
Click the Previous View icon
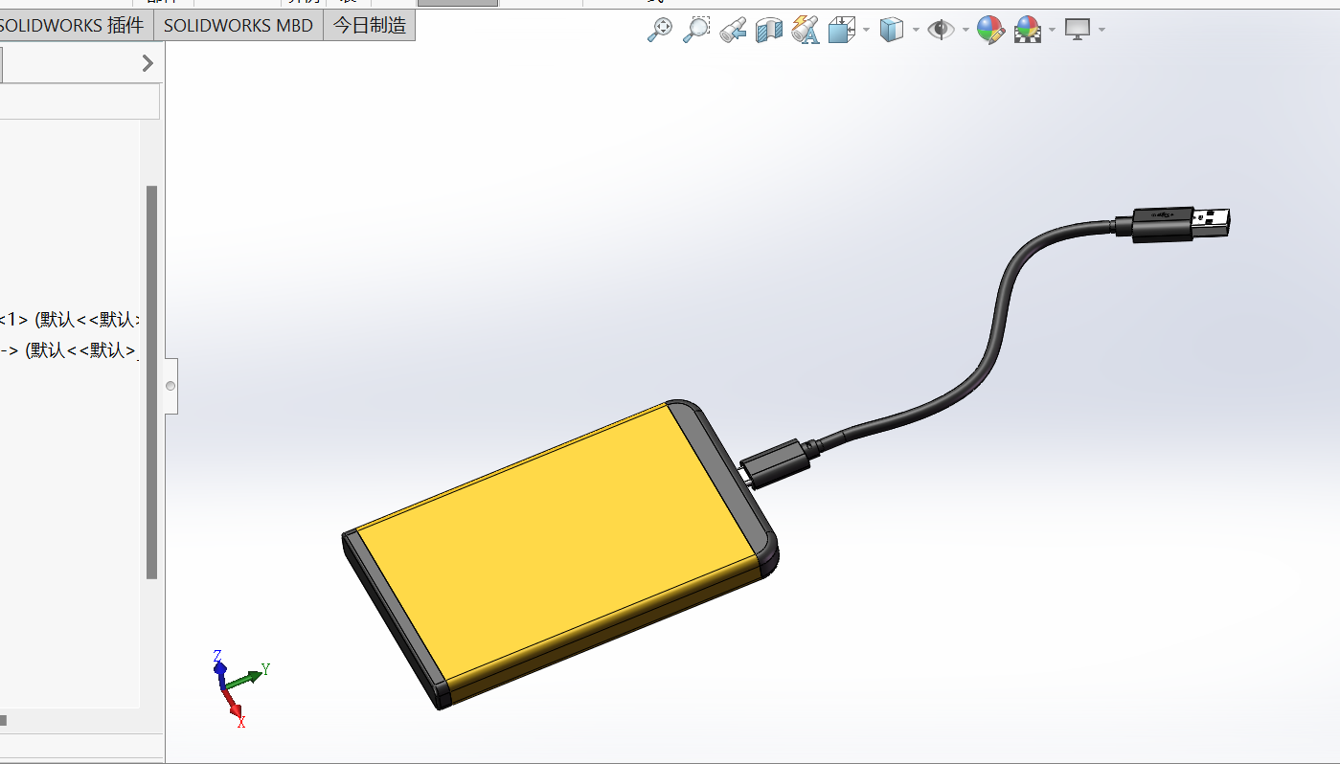point(734,30)
